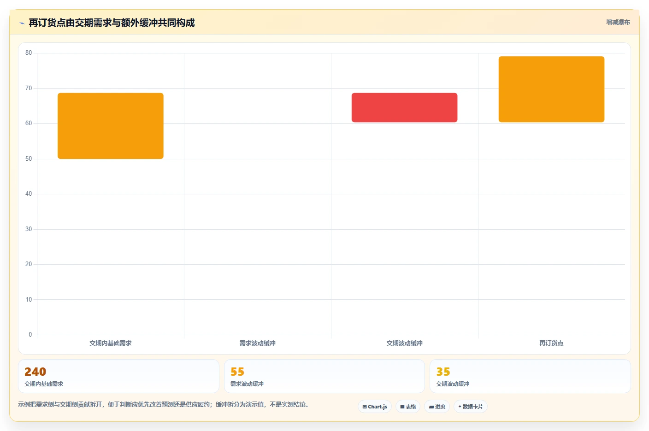Click the y-axis tick value 0
Image resolution: width=649 pixels, height=431 pixels.
pyautogui.click(x=30, y=335)
